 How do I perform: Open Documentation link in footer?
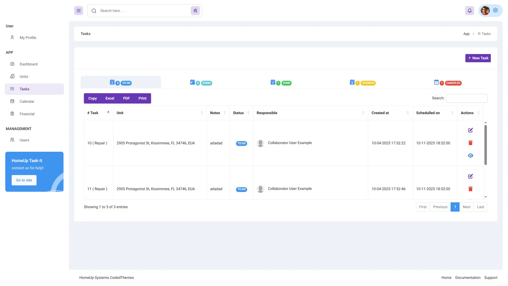[468, 278]
